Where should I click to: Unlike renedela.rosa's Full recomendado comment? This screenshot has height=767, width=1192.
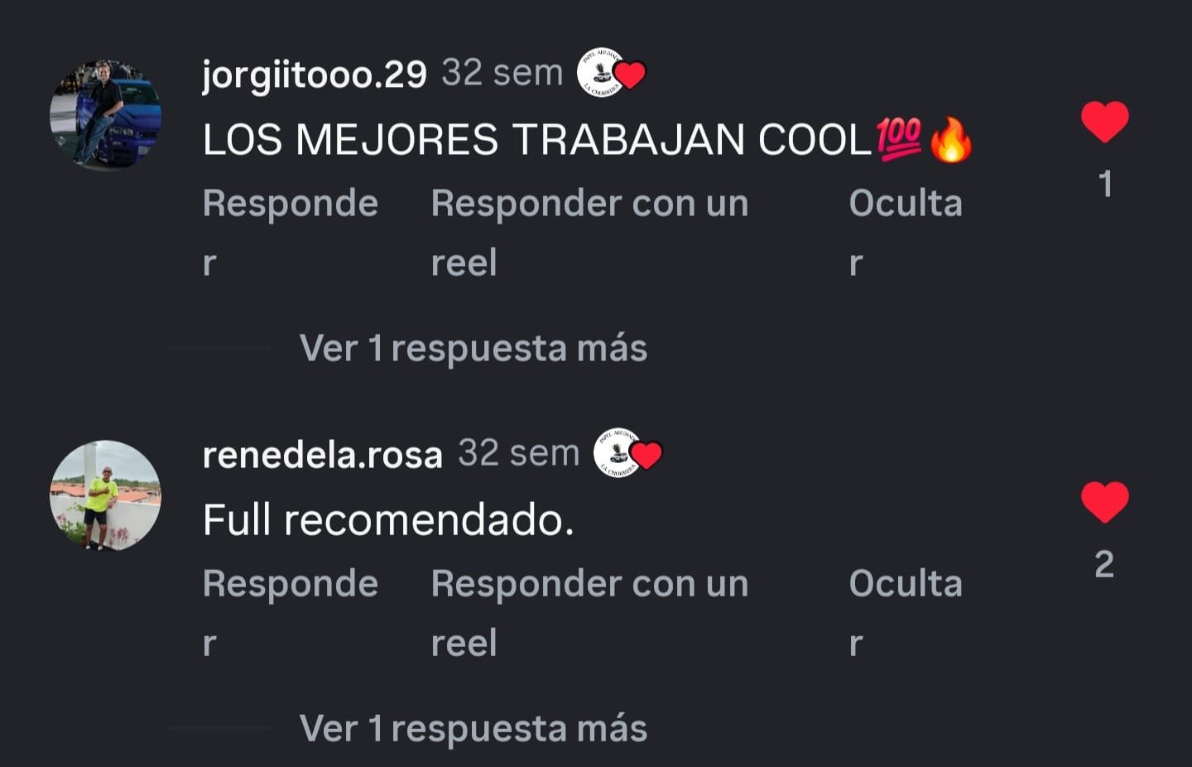[x=1105, y=502]
